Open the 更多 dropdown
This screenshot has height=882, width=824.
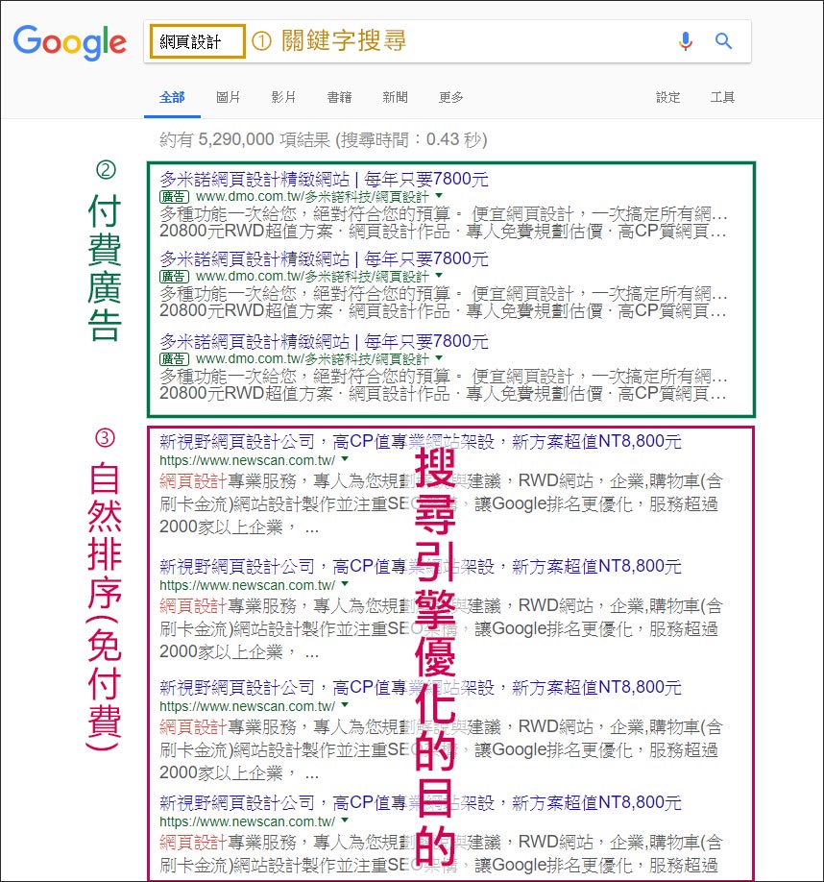click(450, 97)
